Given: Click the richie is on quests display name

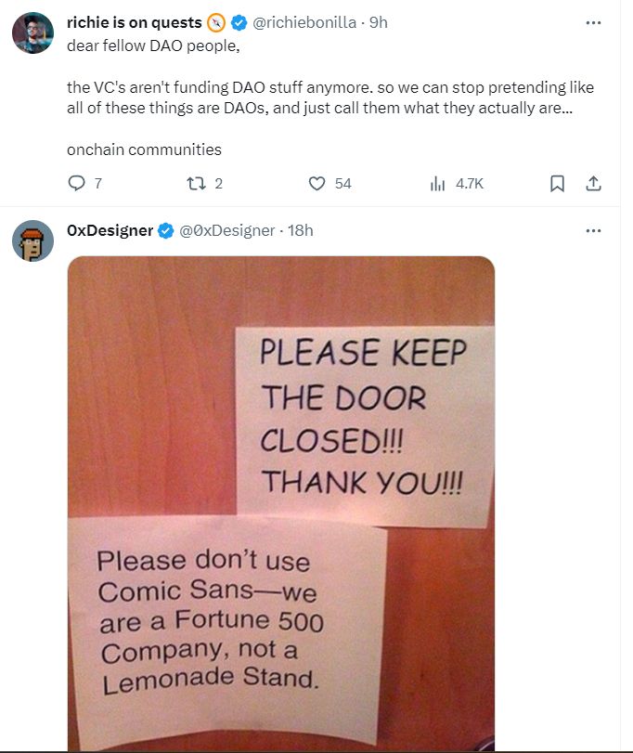Looking at the screenshot, I should 135,23.
